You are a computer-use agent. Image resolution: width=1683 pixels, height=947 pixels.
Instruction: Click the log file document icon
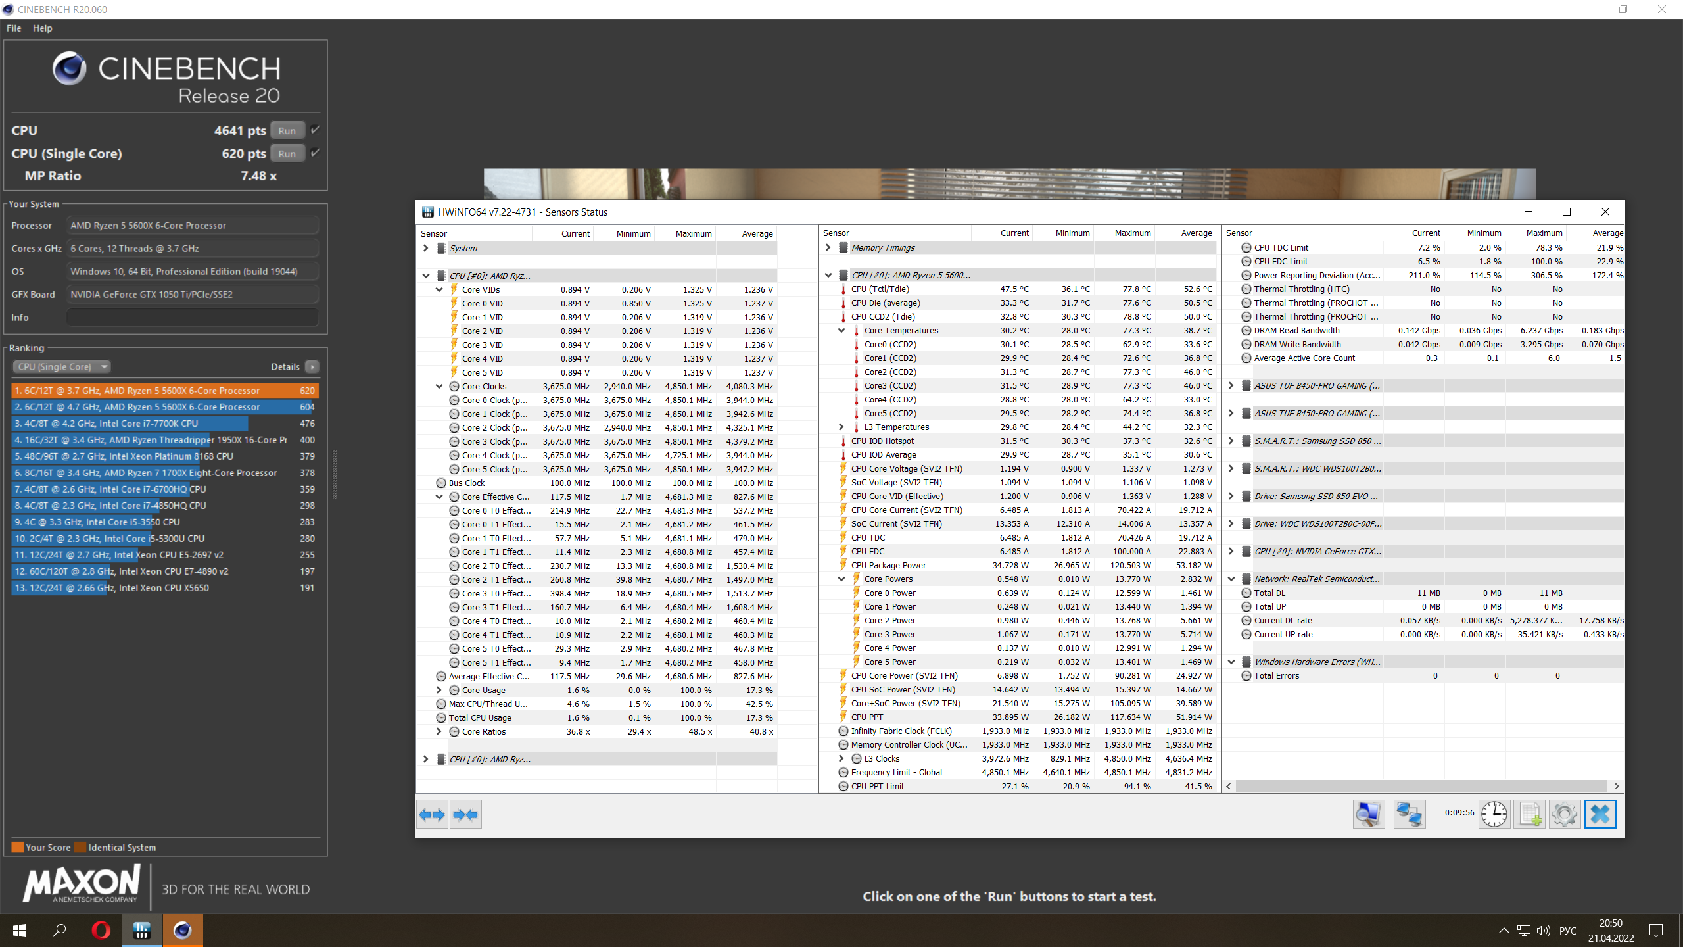(x=1529, y=814)
